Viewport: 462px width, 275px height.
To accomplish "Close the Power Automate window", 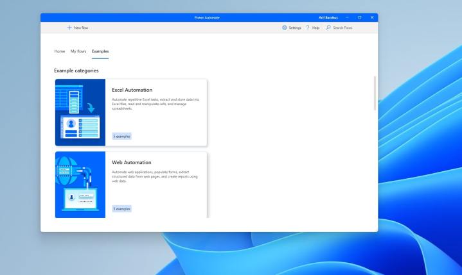I will click(372, 18).
